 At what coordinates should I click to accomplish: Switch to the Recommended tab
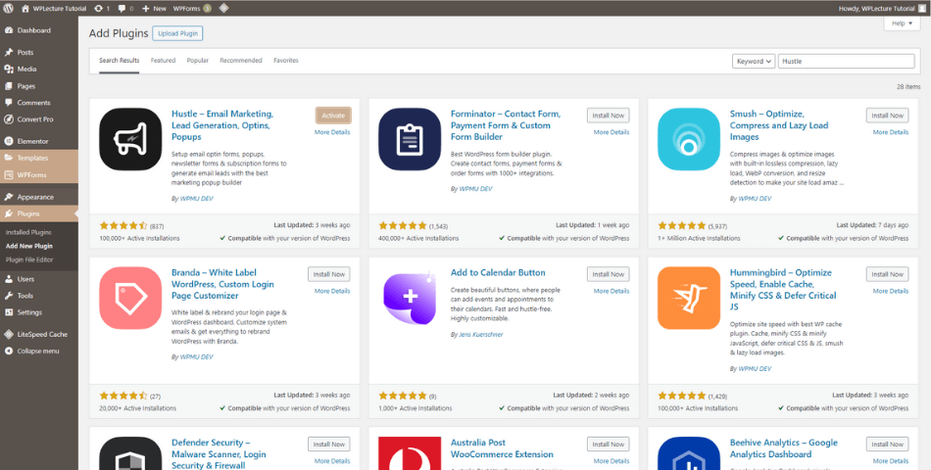tap(241, 61)
